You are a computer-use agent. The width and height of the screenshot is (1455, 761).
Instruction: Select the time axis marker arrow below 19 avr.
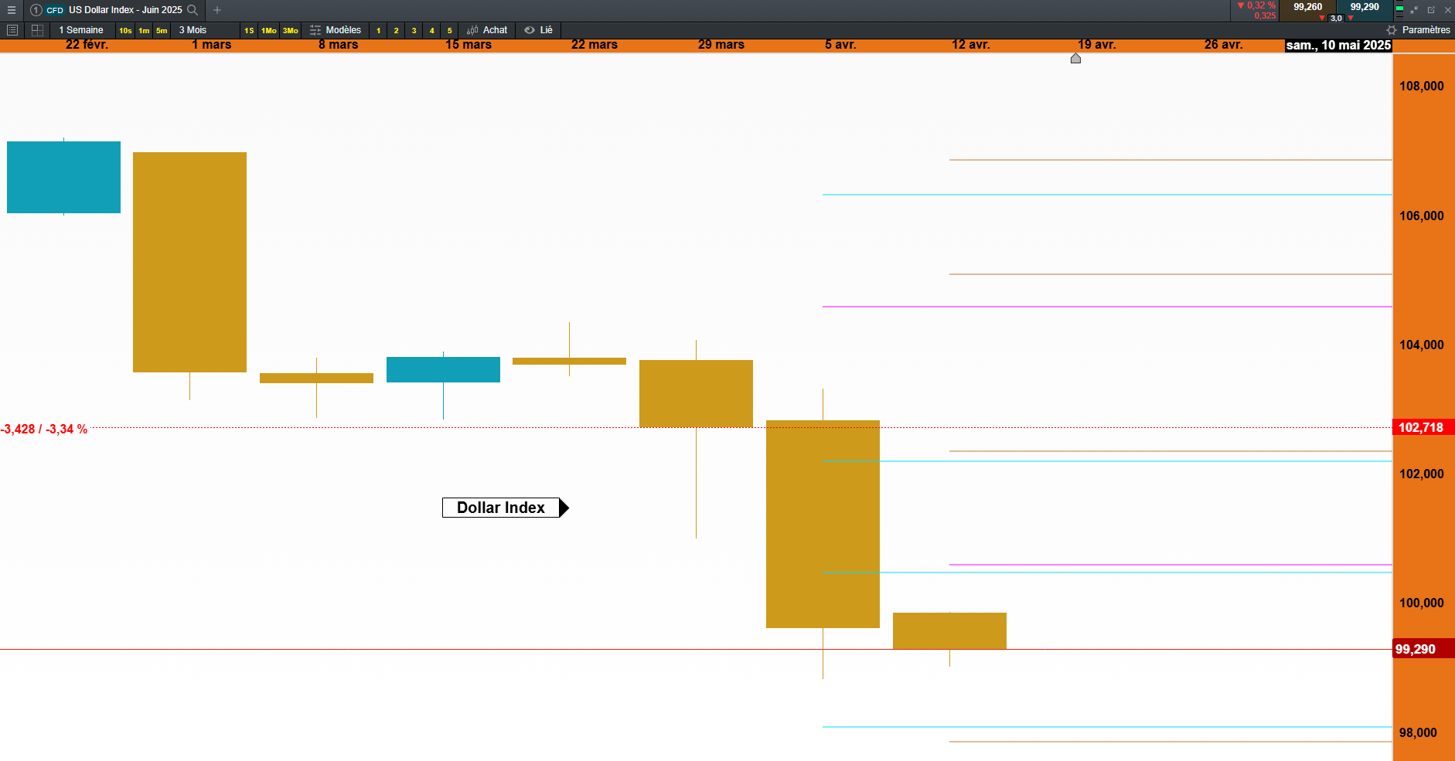coord(1075,58)
